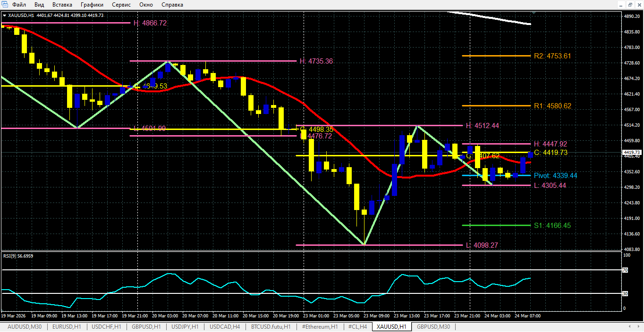Image resolution: width=644 pixels, height=332 pixels.
Task: Open the Файл menu
Action: pos(19,5)
